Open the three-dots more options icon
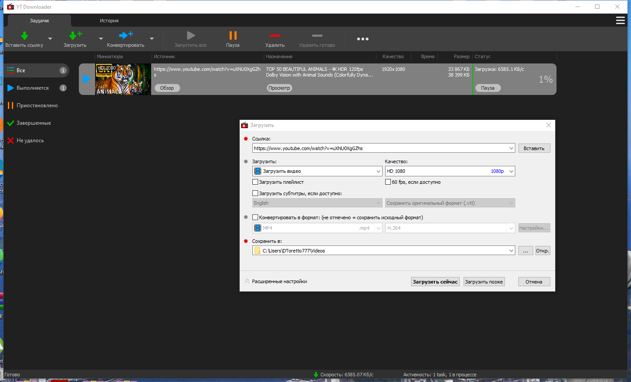 click(x=362, y=39)
